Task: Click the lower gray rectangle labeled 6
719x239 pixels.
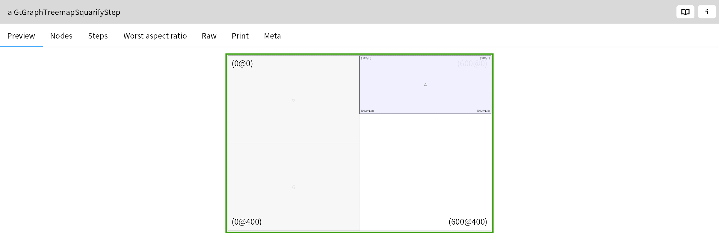Action: [x=293, y=187]
